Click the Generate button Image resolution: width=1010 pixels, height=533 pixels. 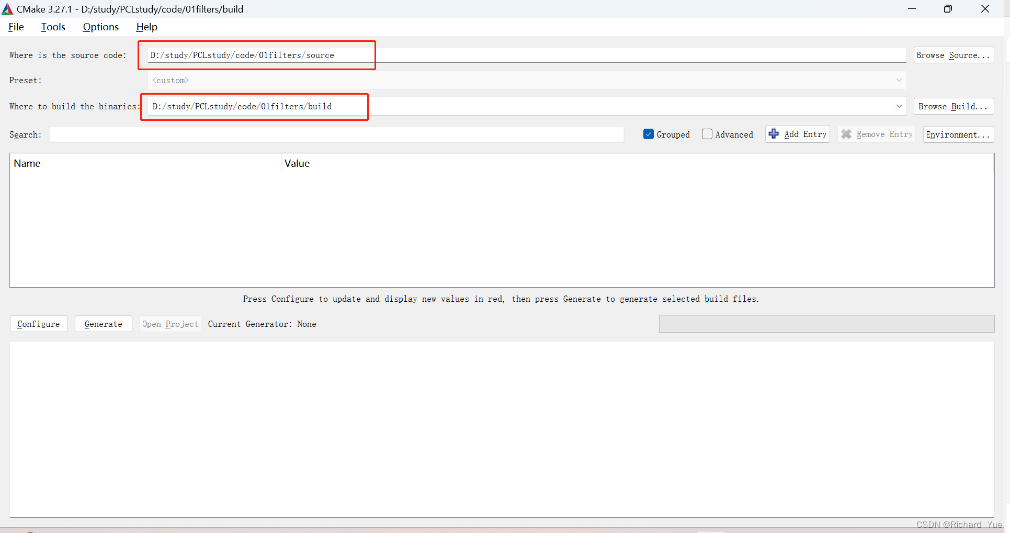point(104,324)
